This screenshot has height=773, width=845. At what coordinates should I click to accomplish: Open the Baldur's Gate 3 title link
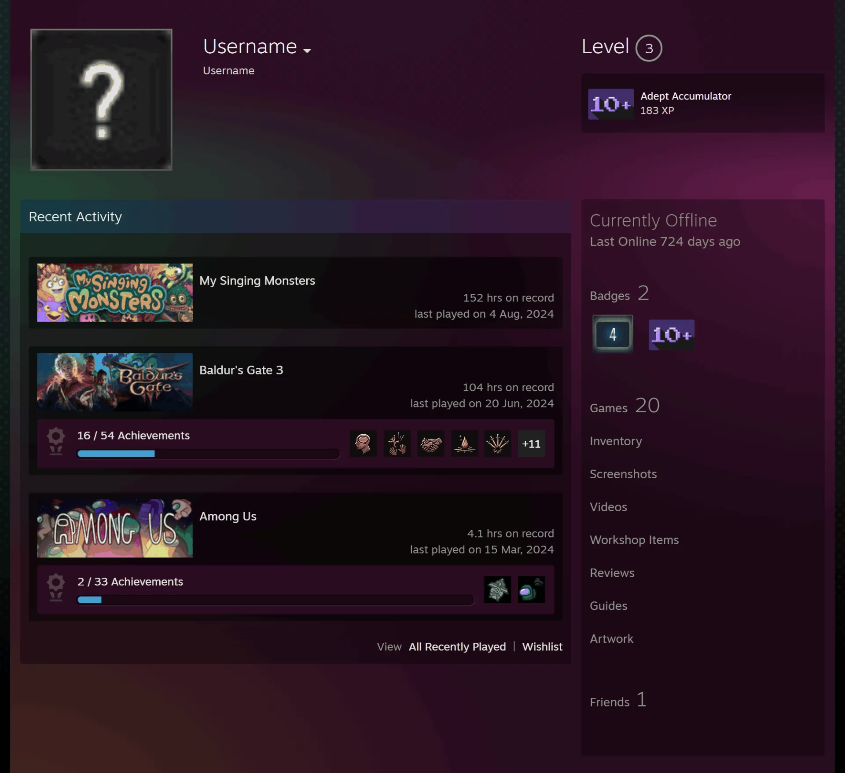241,370
